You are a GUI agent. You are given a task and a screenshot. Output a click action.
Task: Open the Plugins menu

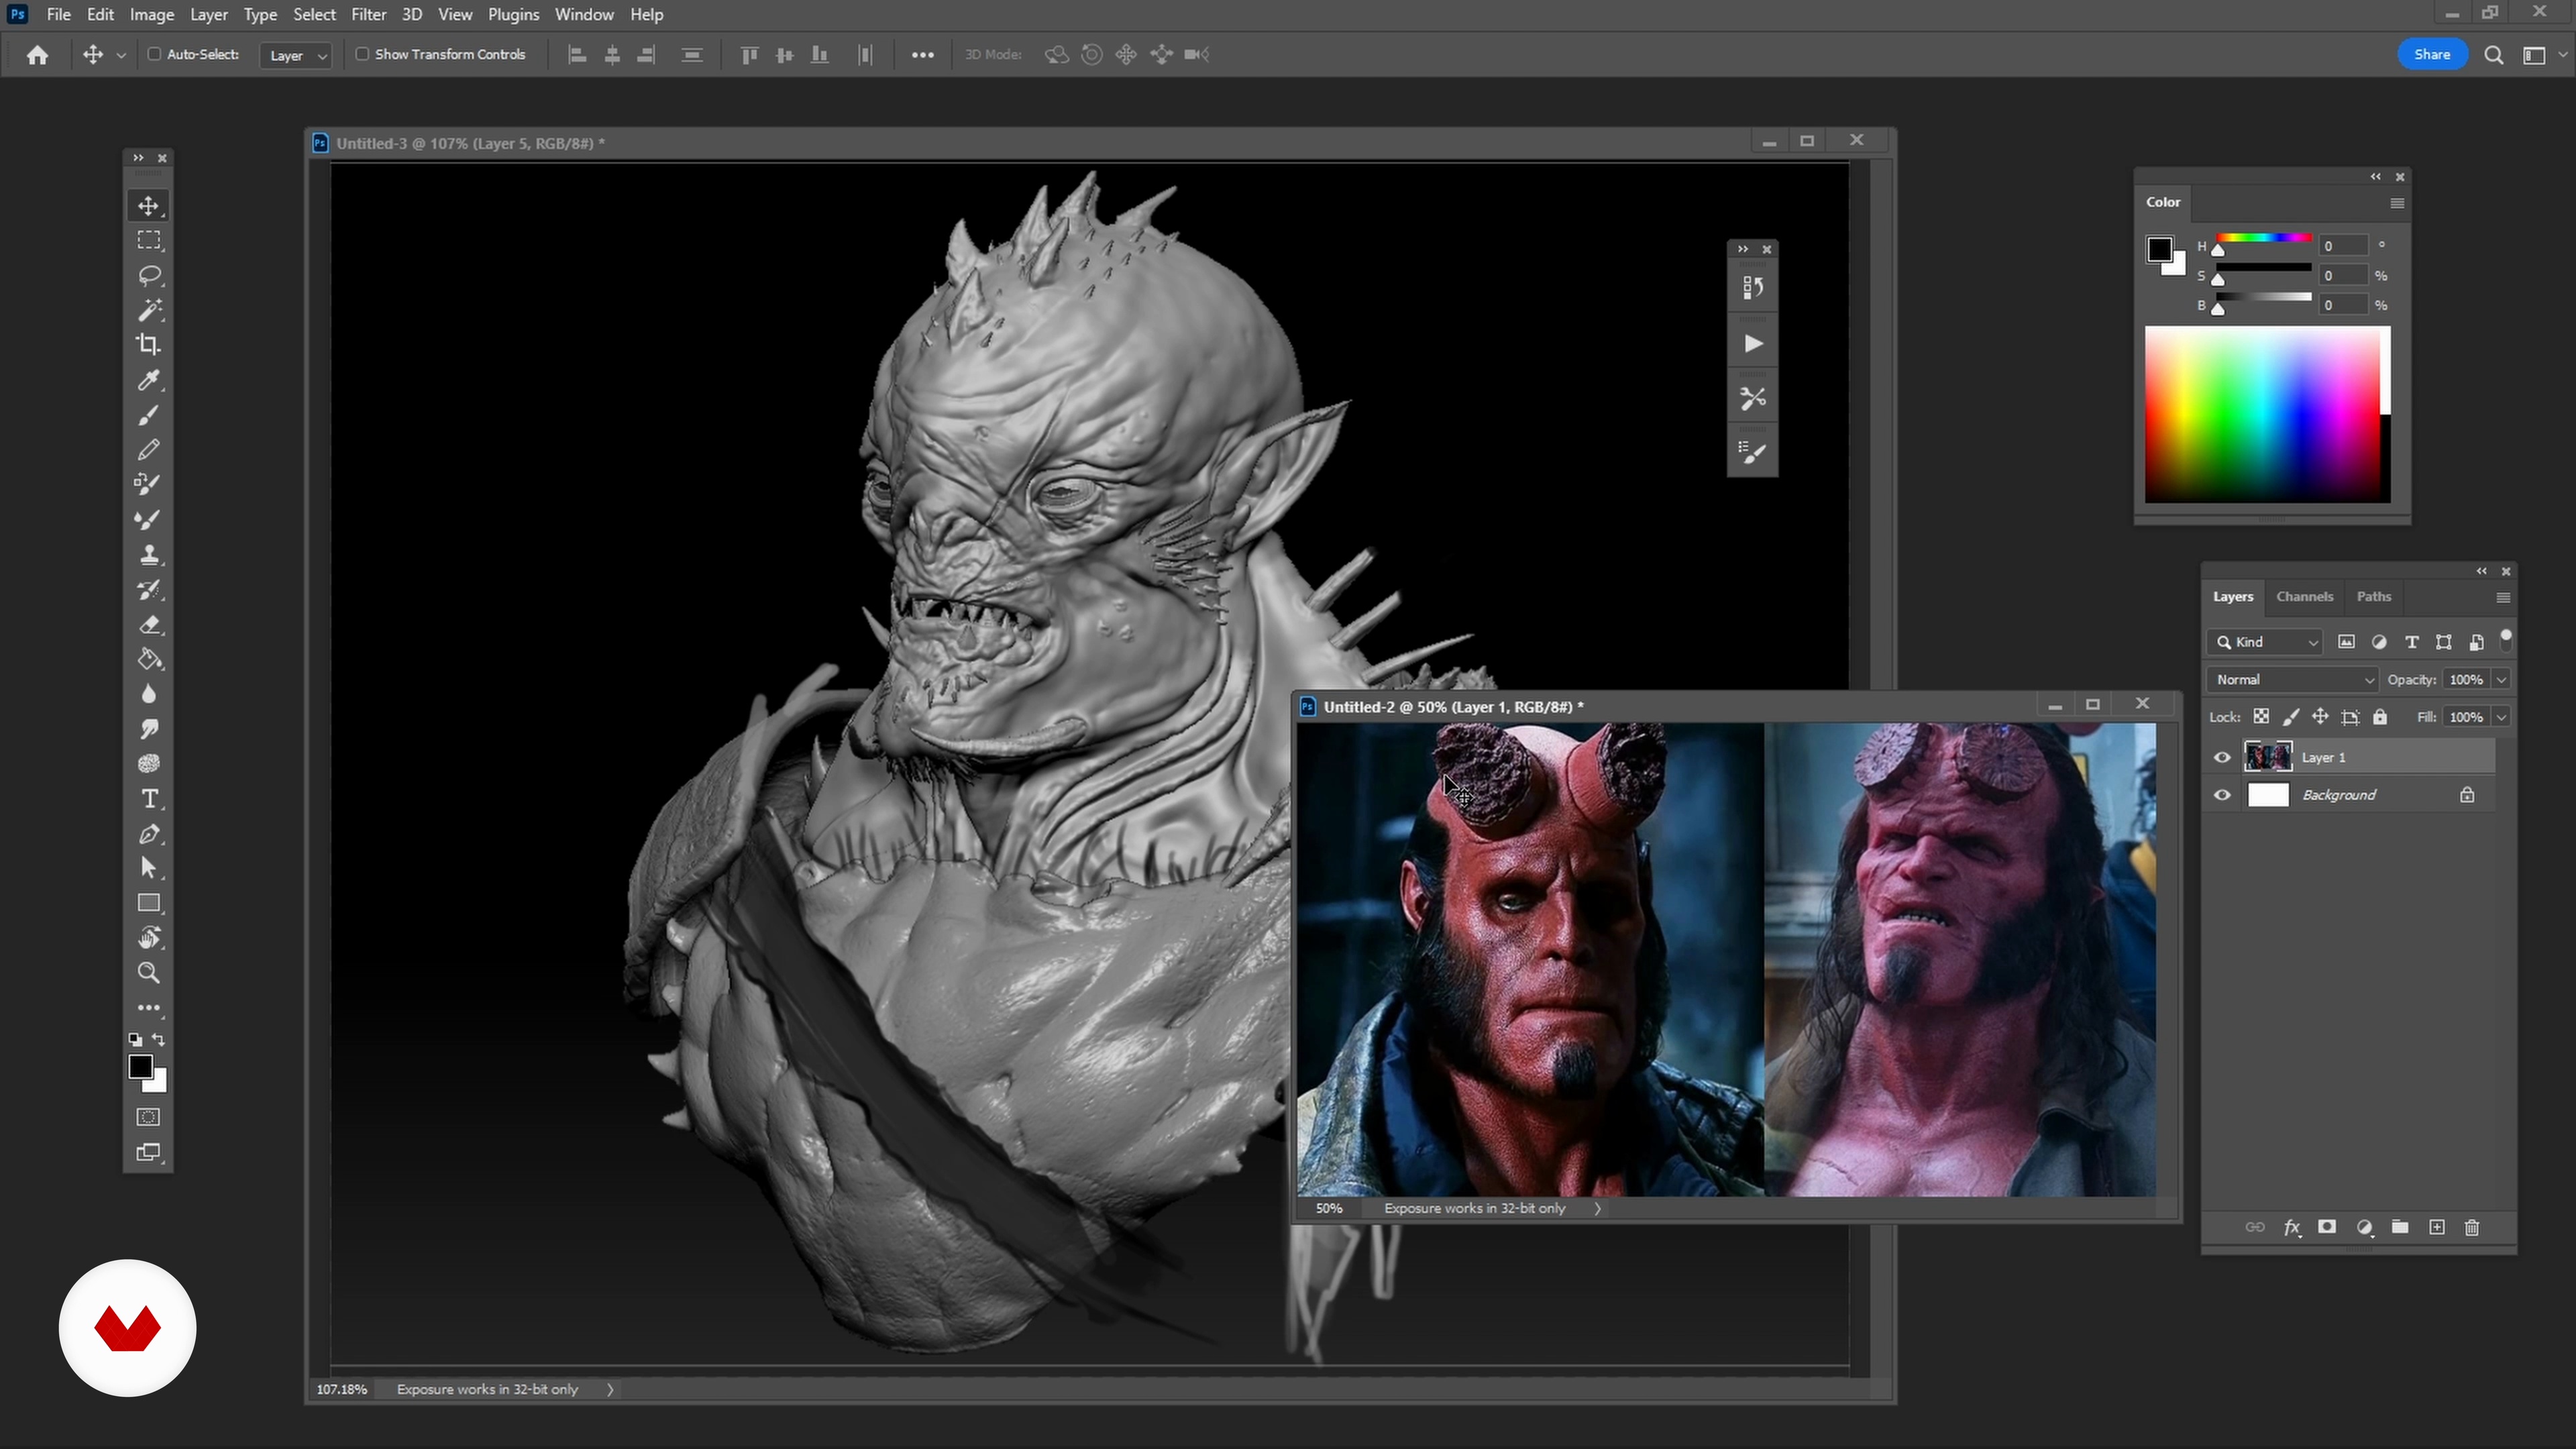pyautogui.click(x=513, y=14)
